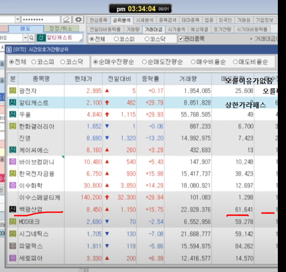Open the 종목검색 tab

[x=168, y=20]
